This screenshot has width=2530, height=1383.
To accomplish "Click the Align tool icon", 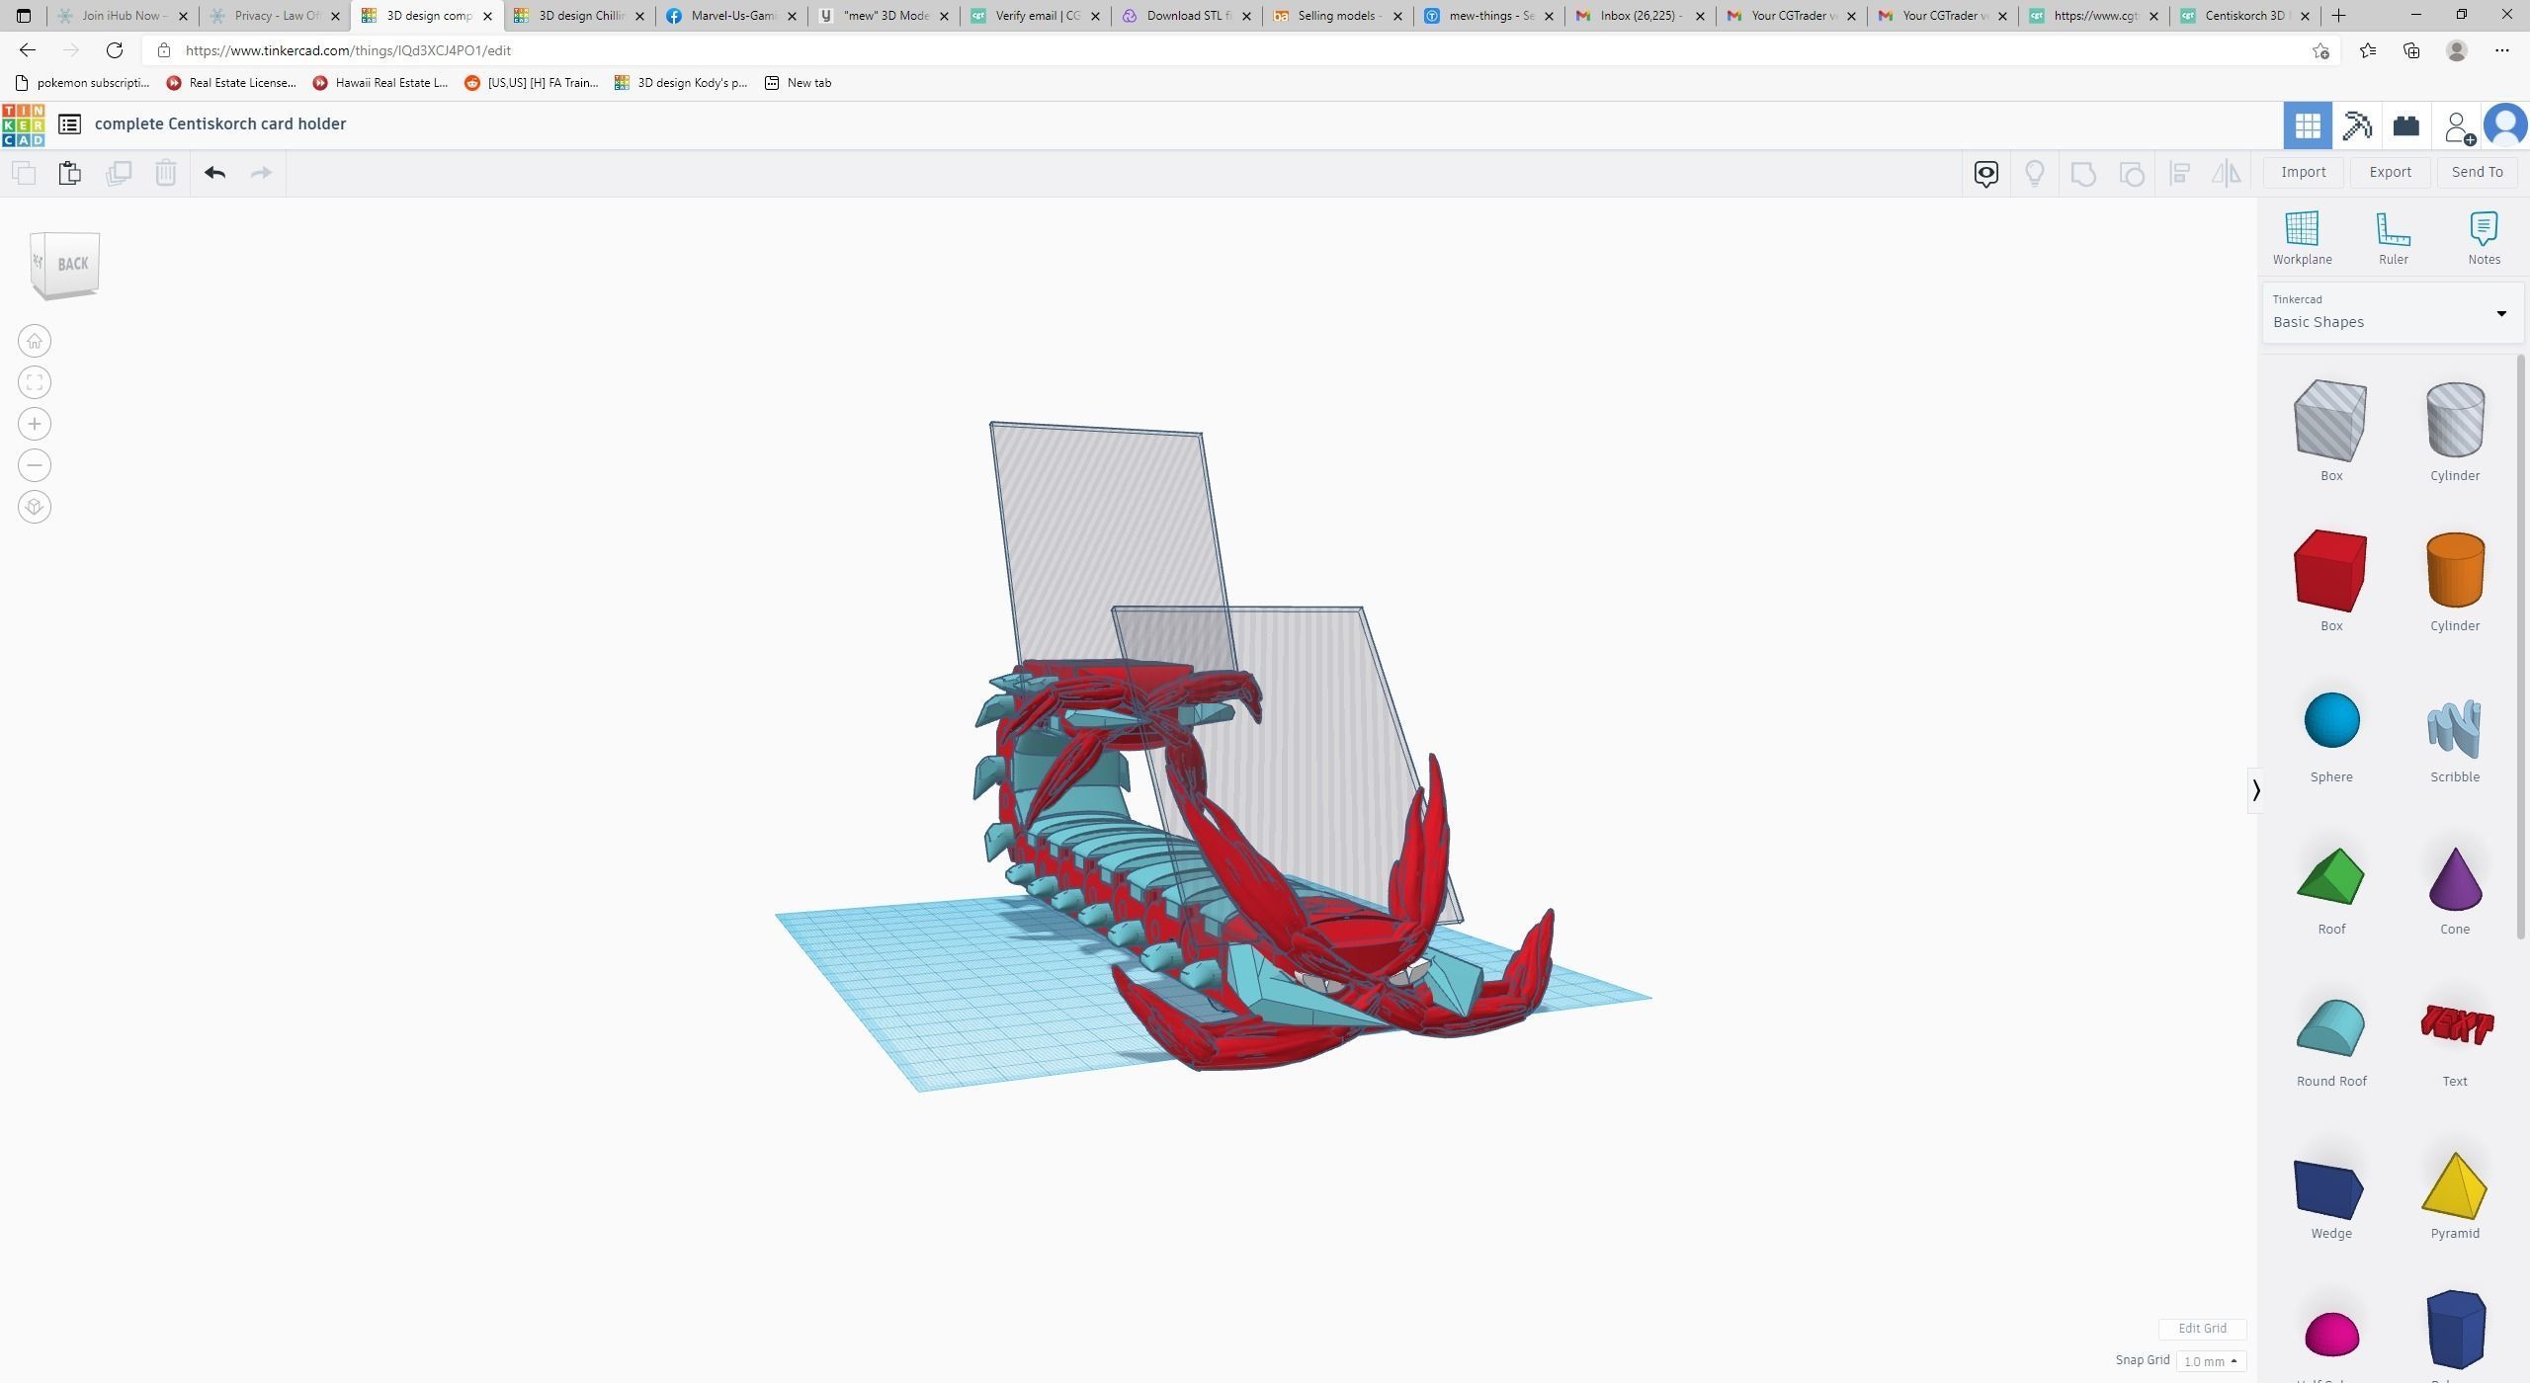I will point(2179,174).
